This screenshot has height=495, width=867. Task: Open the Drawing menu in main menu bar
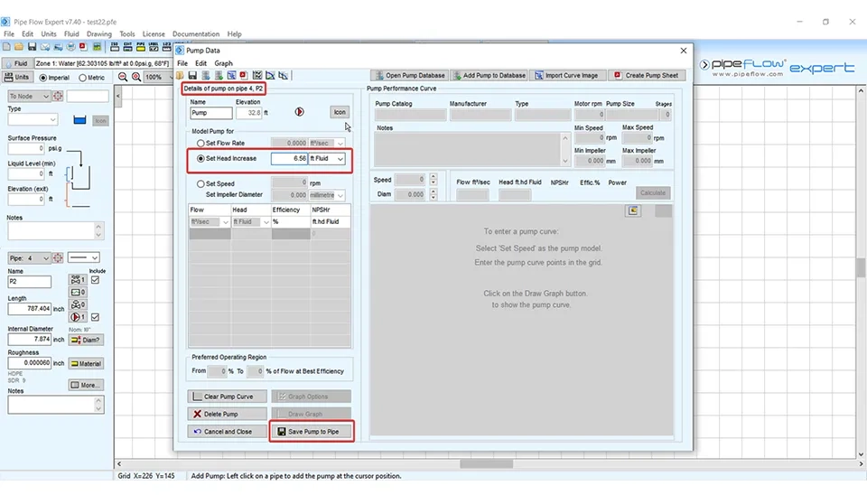pyautogui.click(x=99, y=34)
